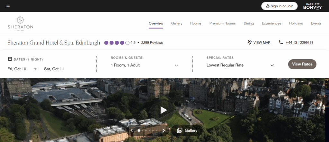The image size is (329, 142).
Task: Expand the Special Rates dropdown
Action: [x=272, y=65]
